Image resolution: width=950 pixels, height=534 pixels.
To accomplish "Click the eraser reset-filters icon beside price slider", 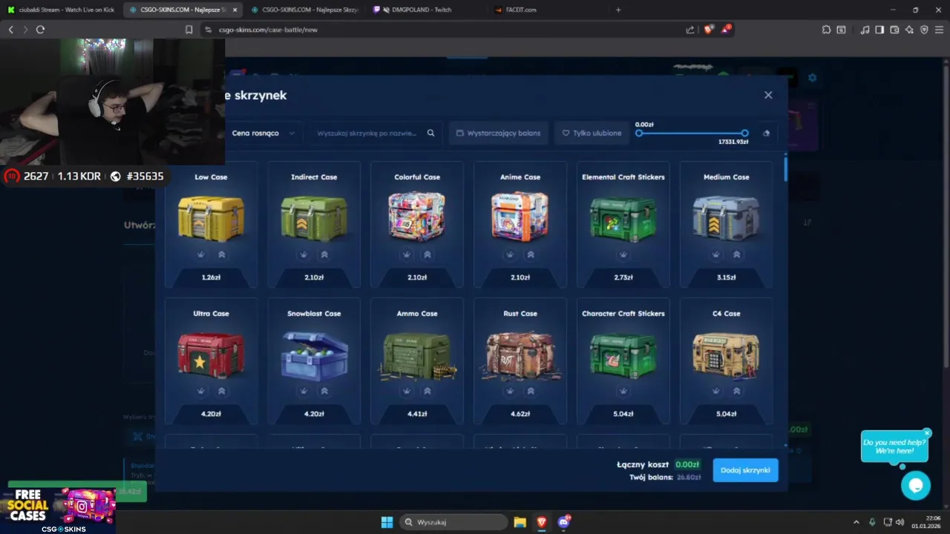I will coord(767,133).
